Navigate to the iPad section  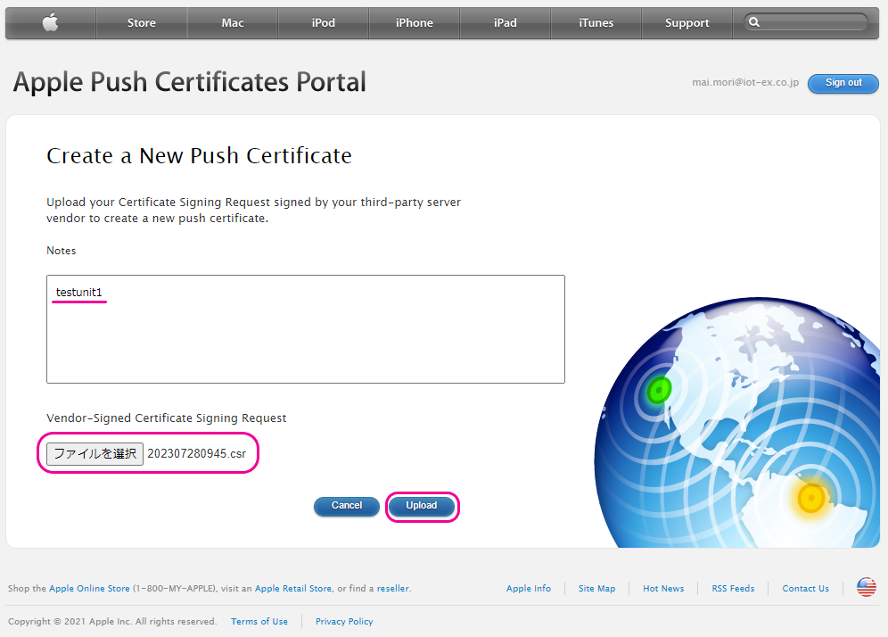505,23
